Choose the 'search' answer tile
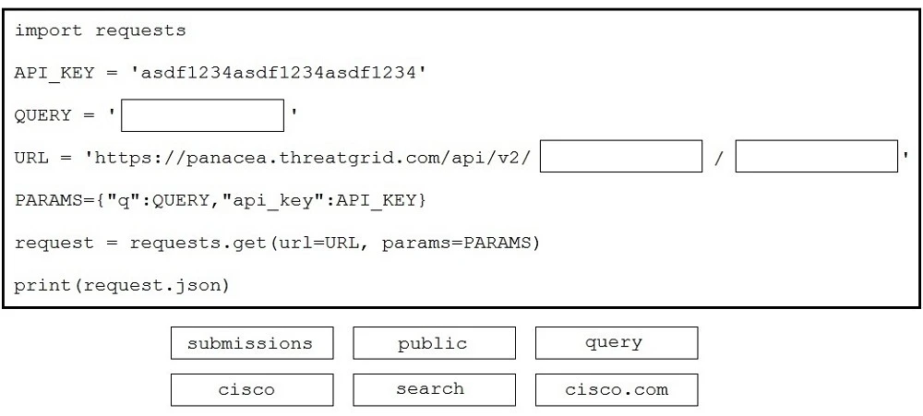 point(432,389)
